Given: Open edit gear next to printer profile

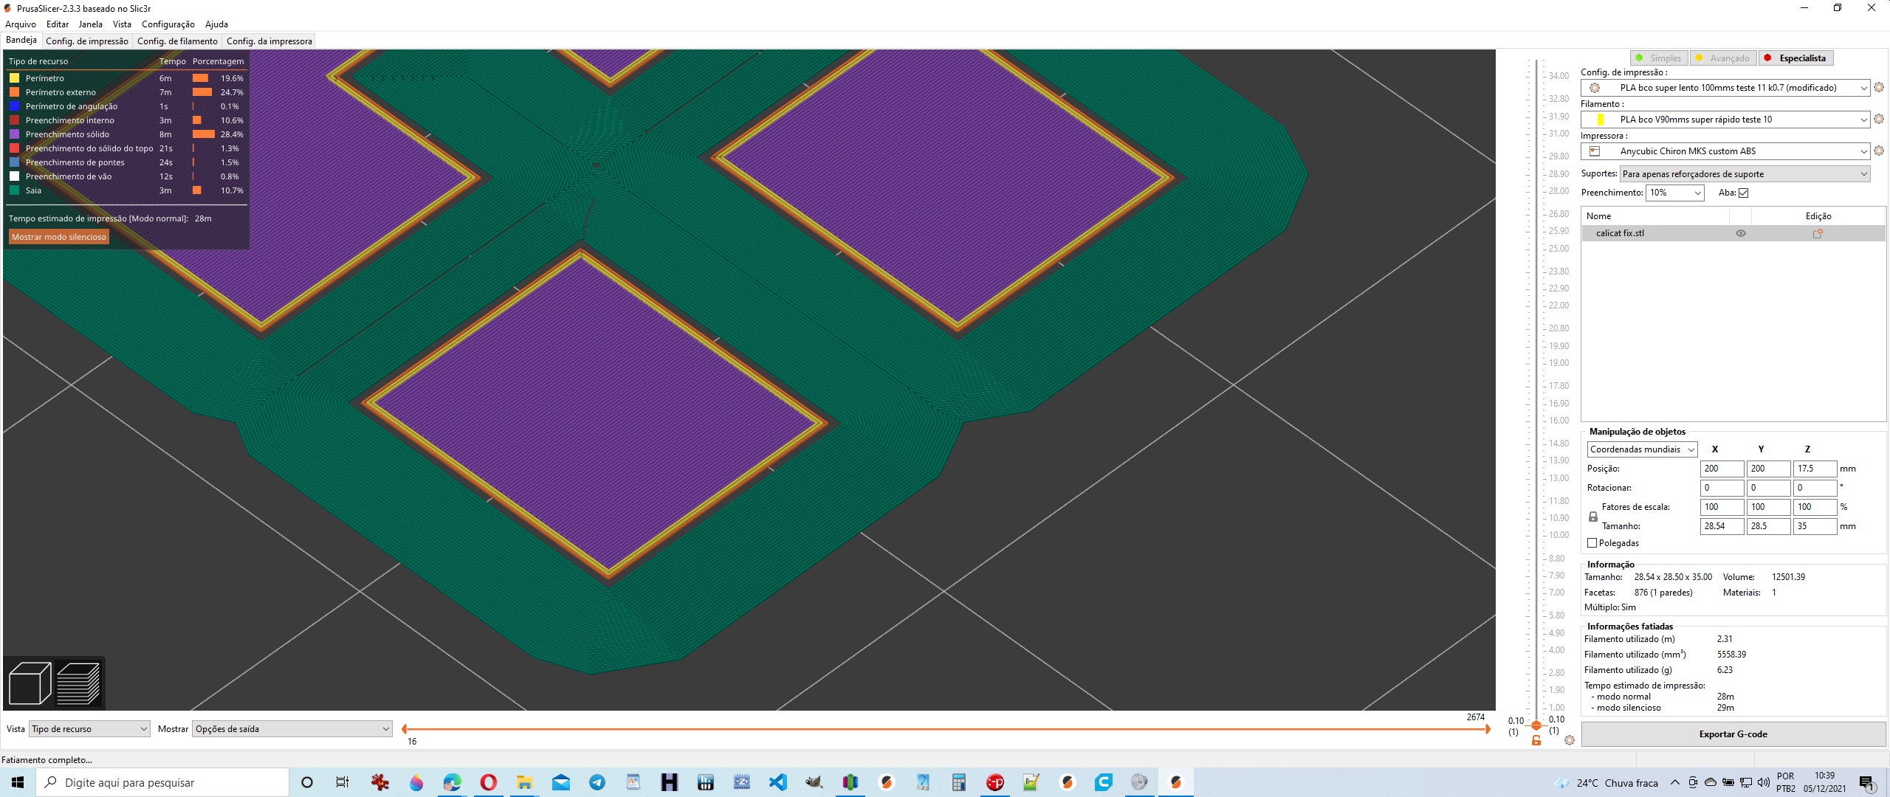Looking at the screenshot, I should [x=1879, y=151].
